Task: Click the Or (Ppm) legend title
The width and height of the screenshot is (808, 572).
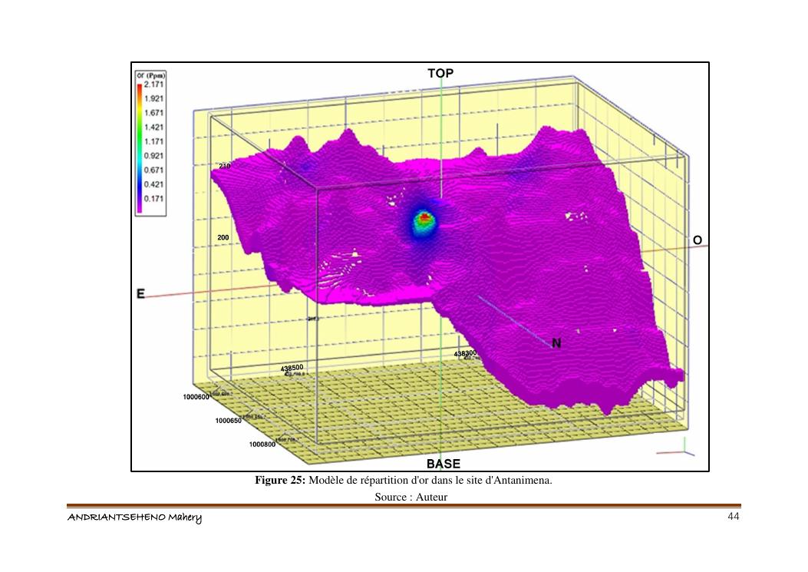Action: tap(151, 76)
